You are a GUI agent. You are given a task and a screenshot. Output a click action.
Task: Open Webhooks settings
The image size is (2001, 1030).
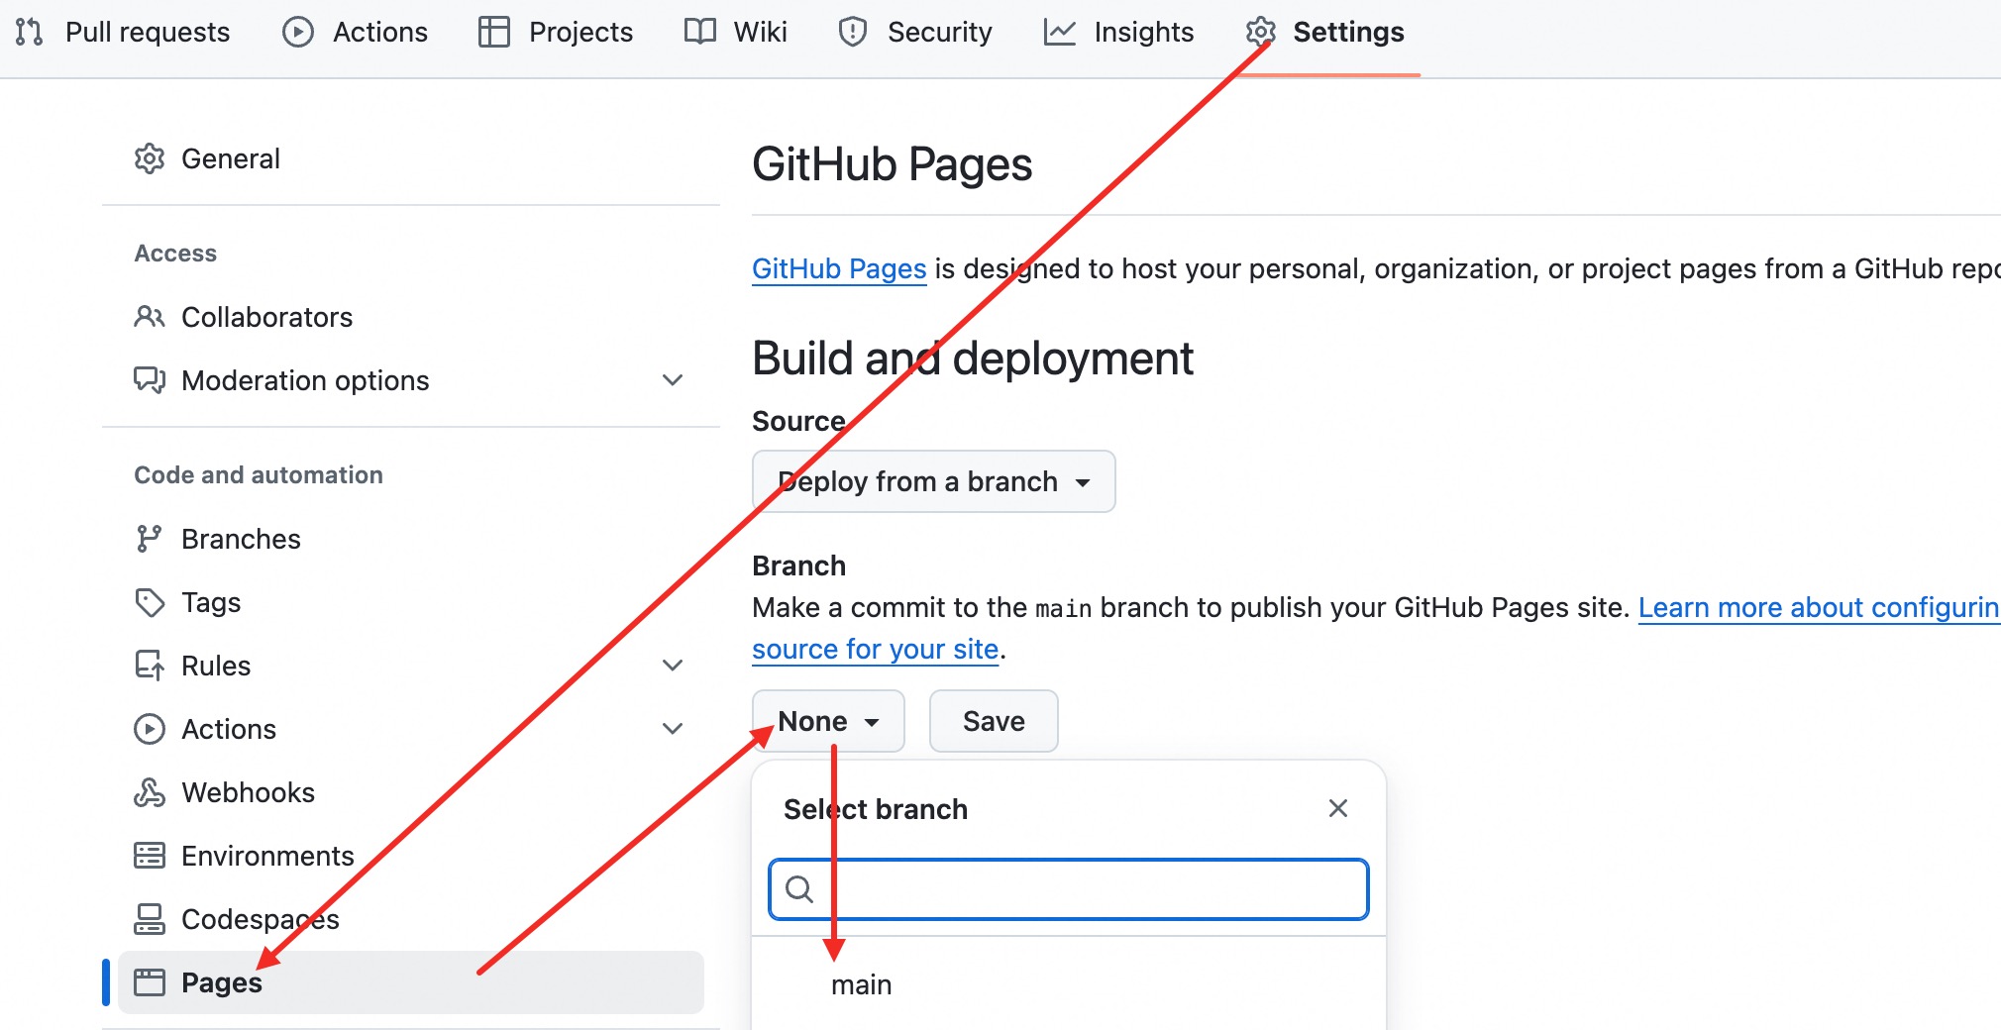411,792
